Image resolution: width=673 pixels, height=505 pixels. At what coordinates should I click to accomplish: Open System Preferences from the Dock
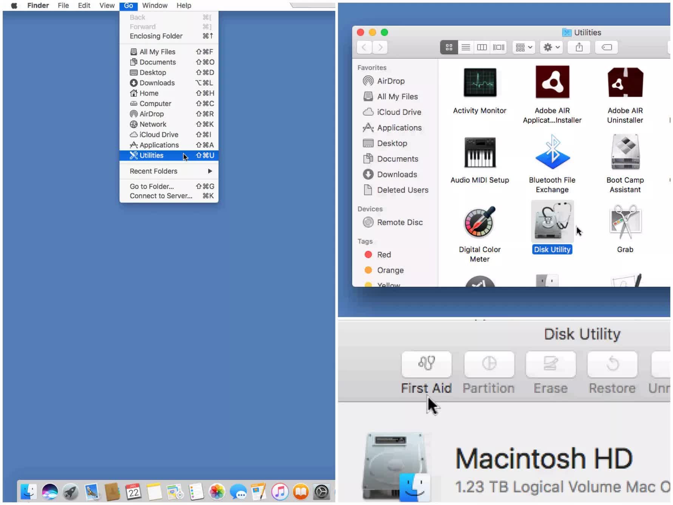[322, 491]
